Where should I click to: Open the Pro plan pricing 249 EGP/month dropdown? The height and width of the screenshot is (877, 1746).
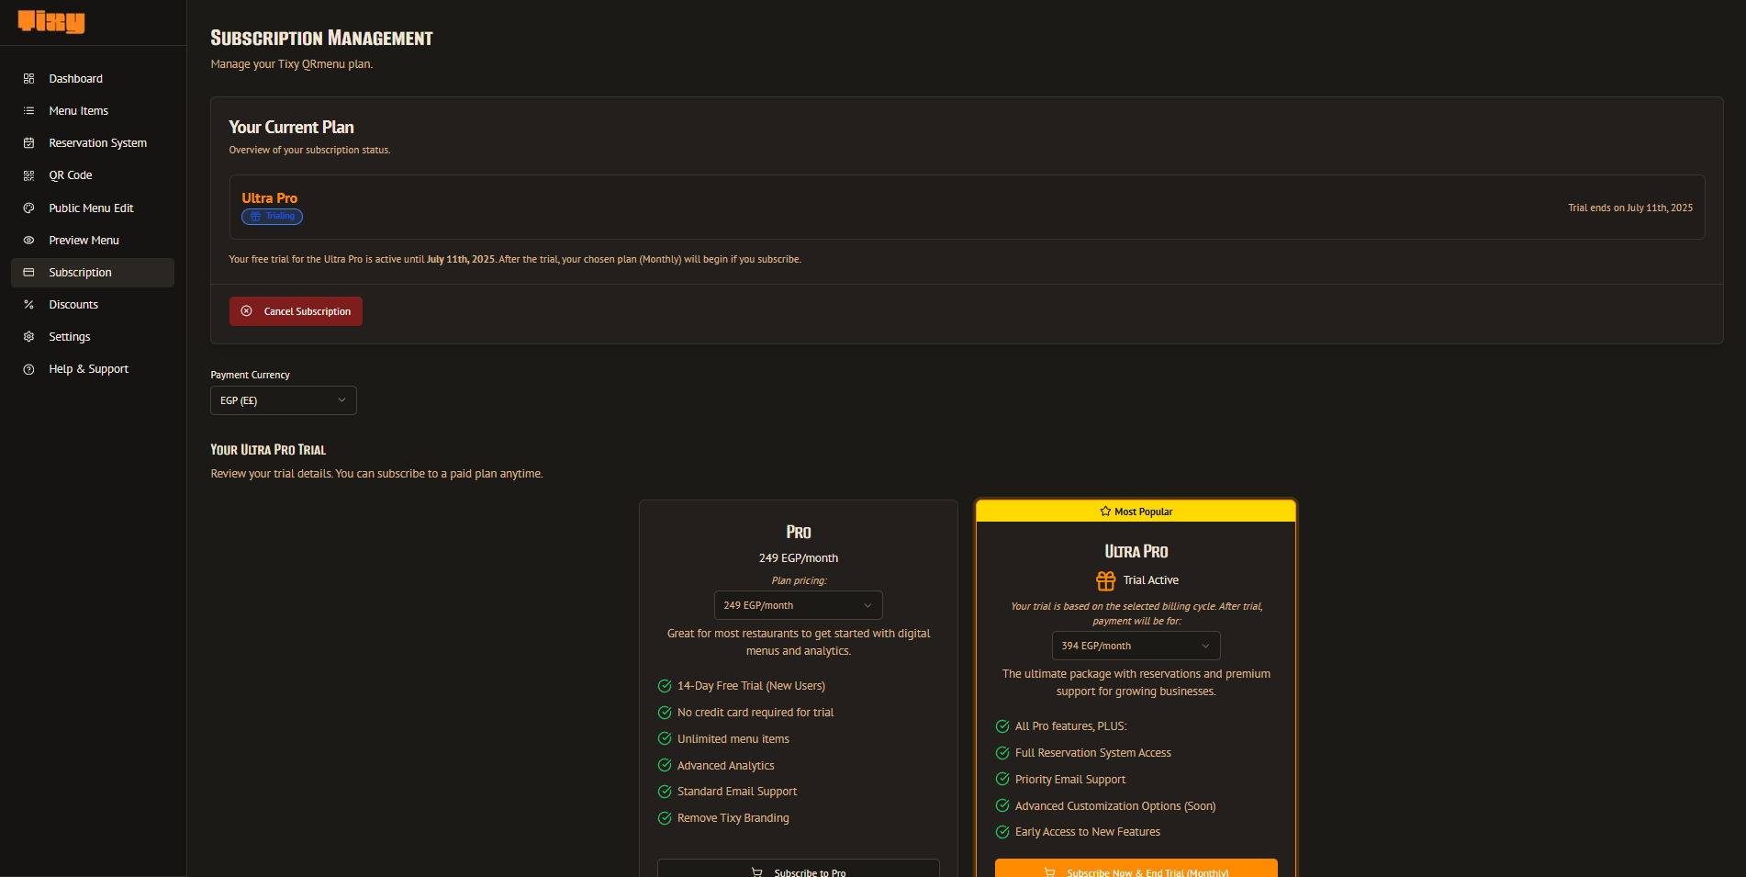click(x=799, y=605)
